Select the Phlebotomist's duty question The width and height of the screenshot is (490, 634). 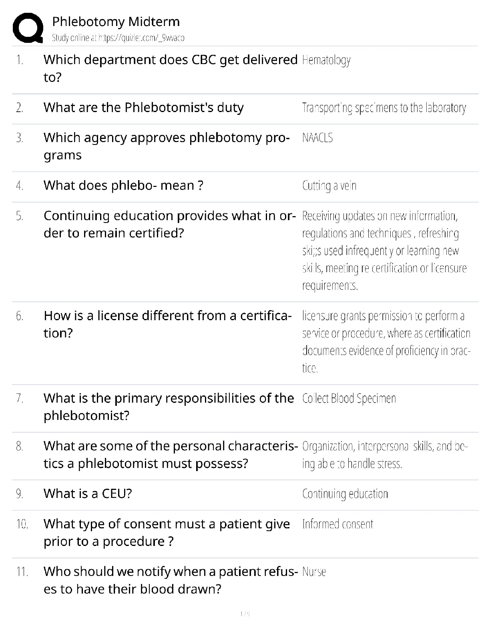pos(143,108)
